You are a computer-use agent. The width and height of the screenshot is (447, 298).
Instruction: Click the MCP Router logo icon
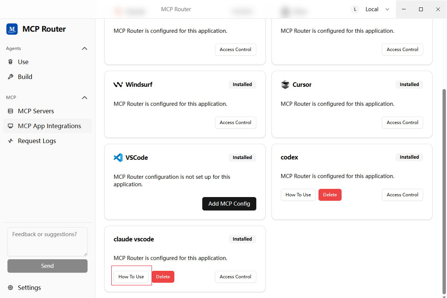[x=12, y=29]
